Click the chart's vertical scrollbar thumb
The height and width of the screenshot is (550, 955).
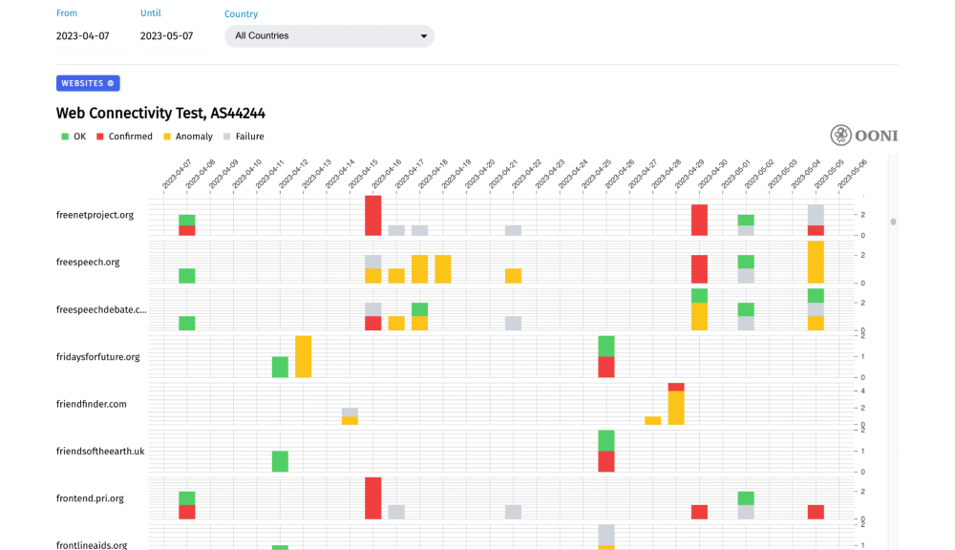coord(893,222)
